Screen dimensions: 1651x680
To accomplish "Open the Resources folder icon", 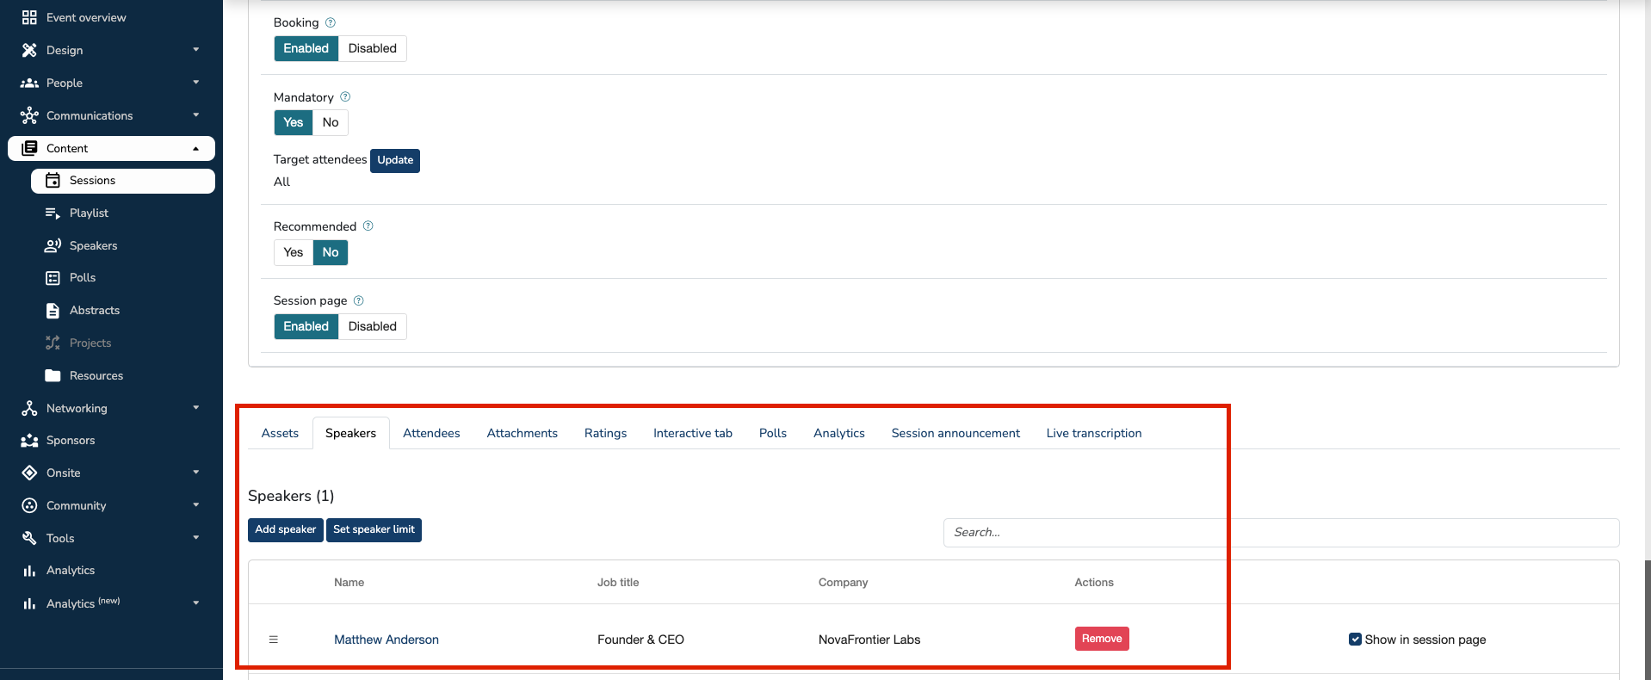I will click(x=53, y=375).
